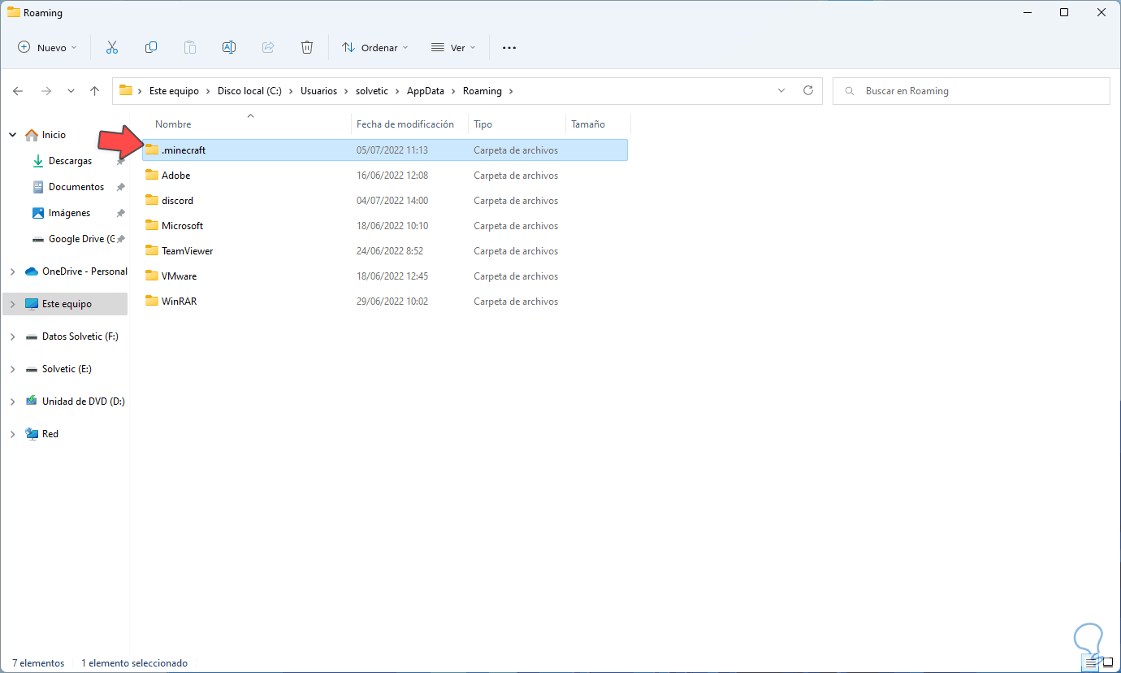This screenshot has height=673, width=1121.
Task: Click the search magnifier icon
Action: 850,91
